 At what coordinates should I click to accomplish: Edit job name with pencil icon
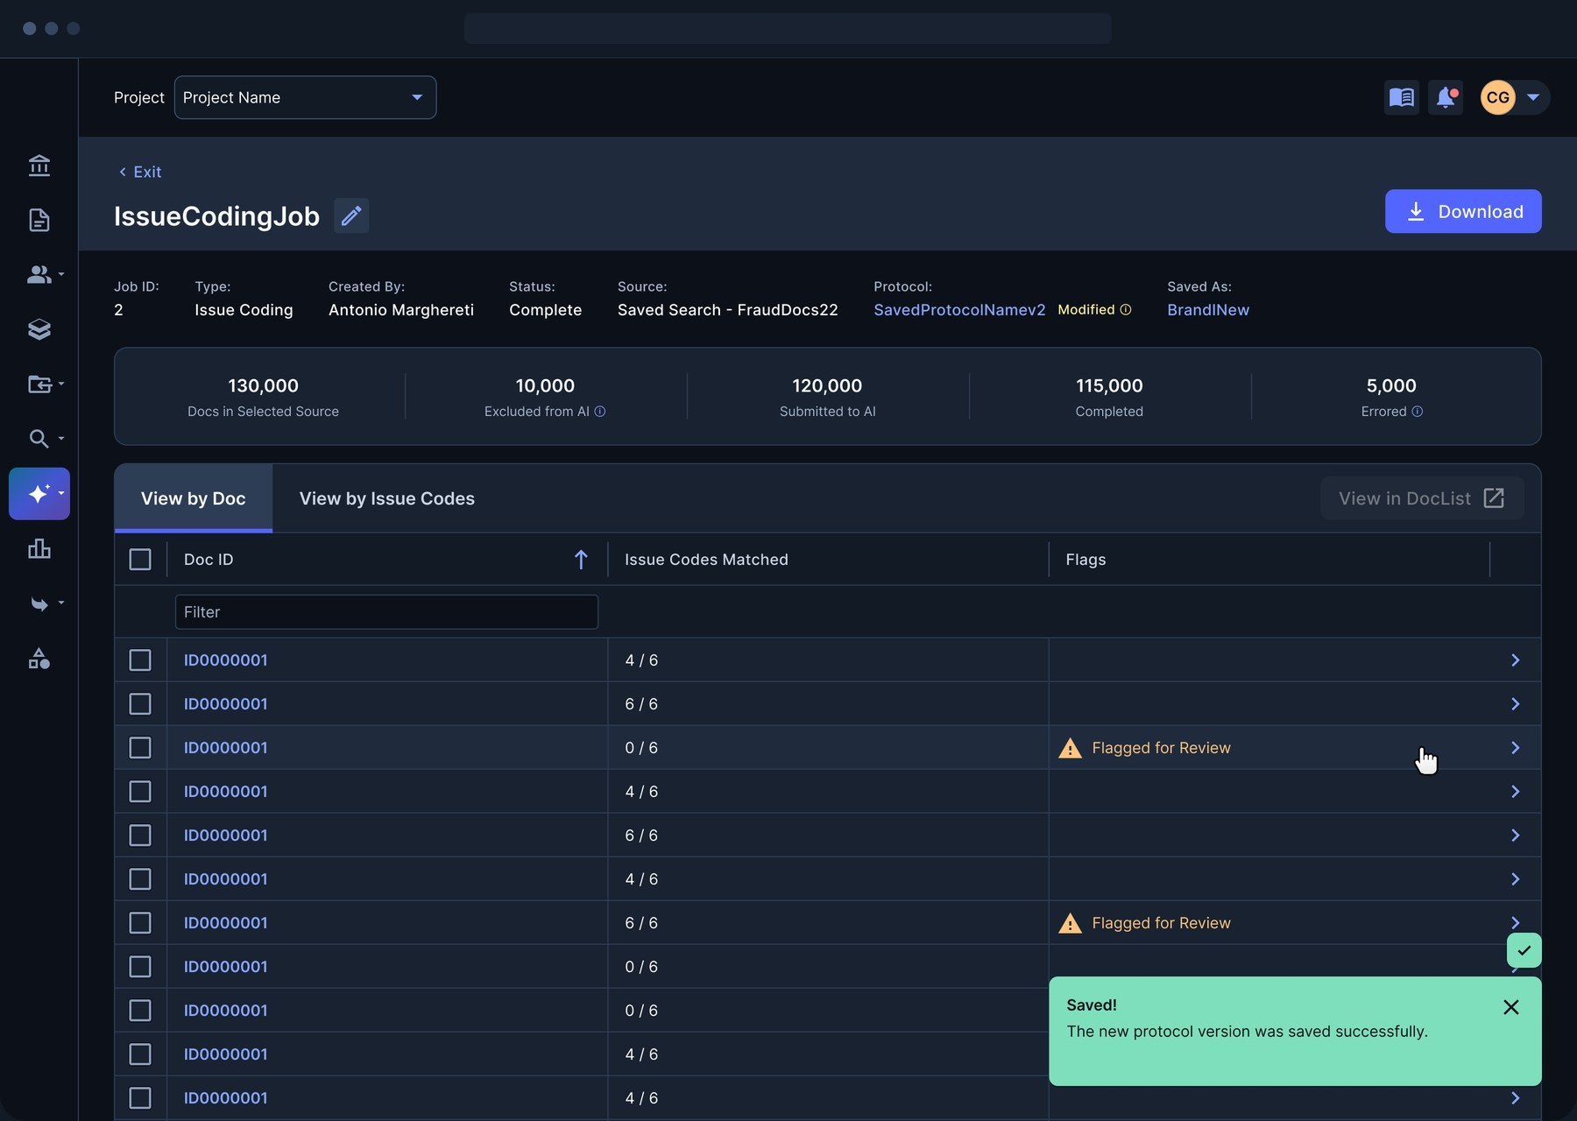pyautogui.click(x=351, y=215)
